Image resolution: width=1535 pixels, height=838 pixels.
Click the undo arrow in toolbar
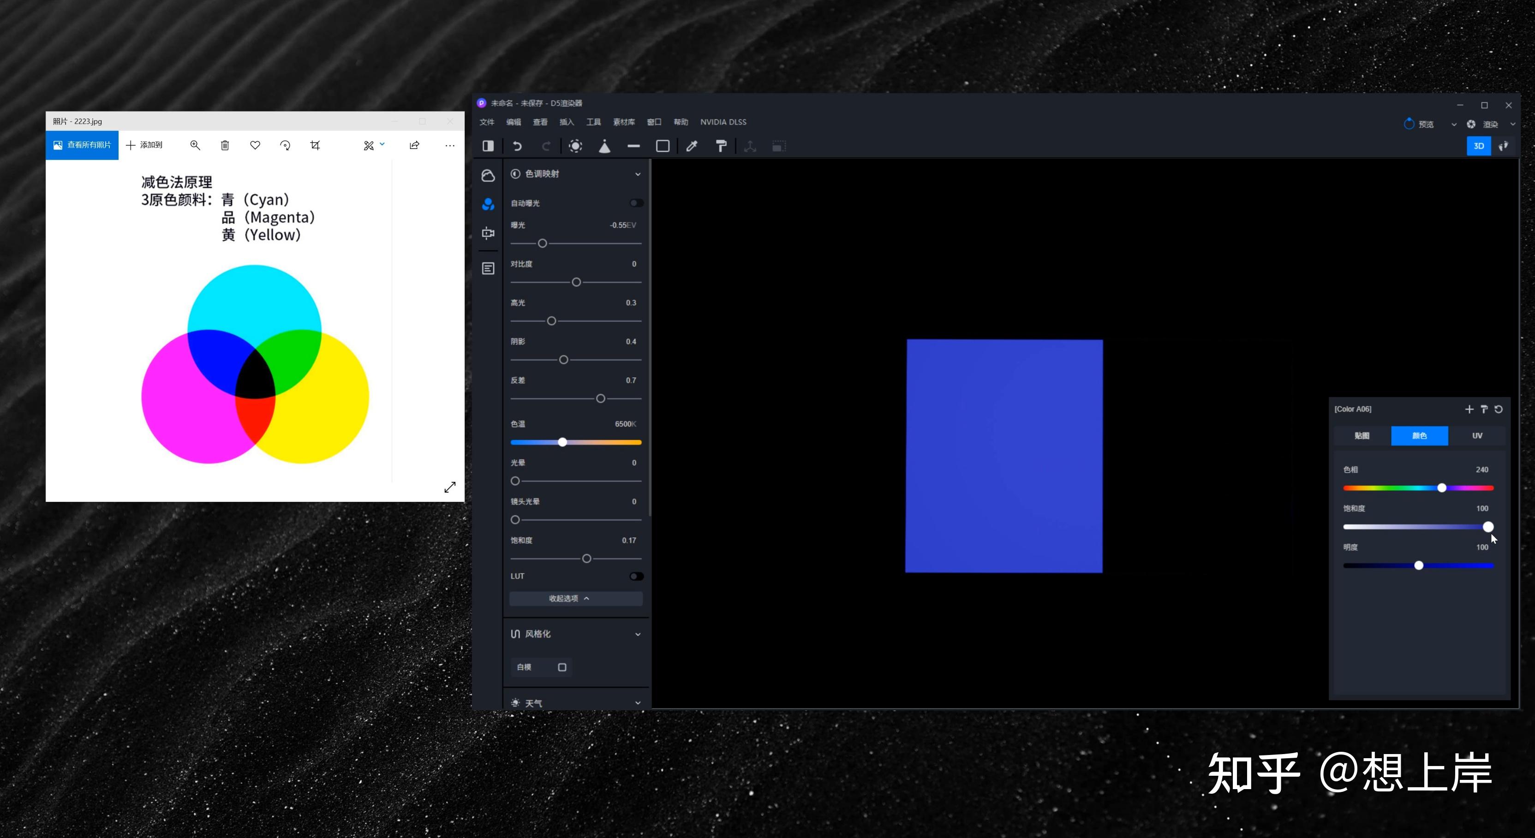517,146
